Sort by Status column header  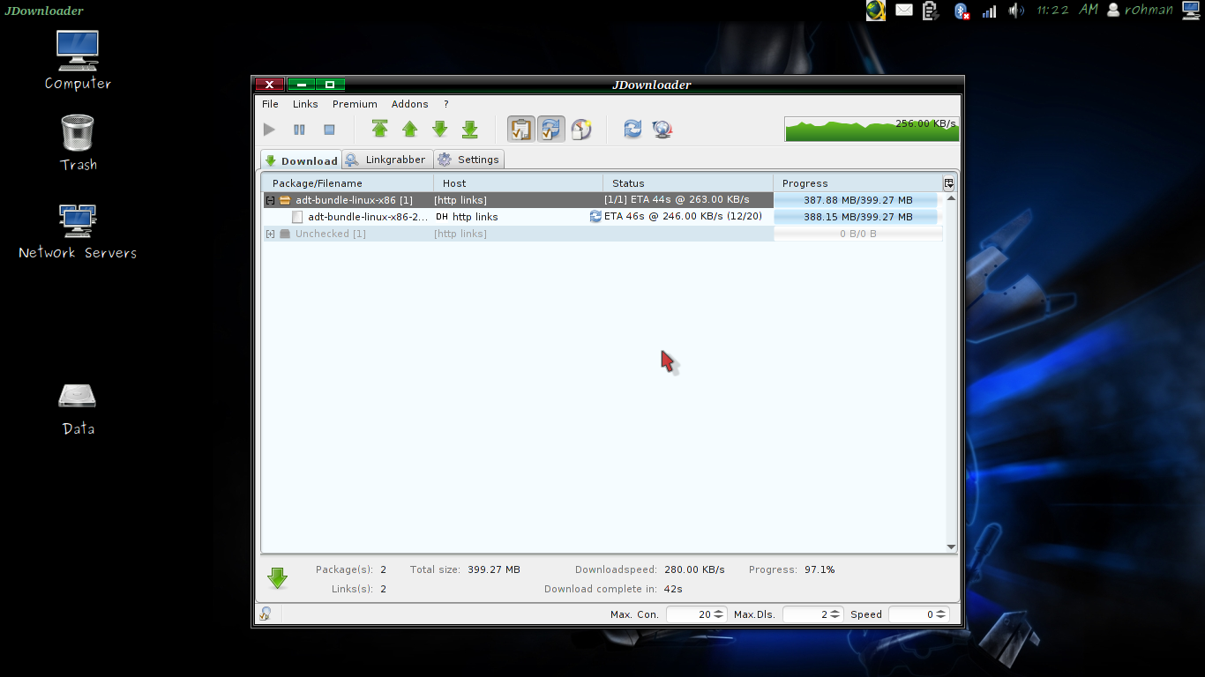pos(688,183)
